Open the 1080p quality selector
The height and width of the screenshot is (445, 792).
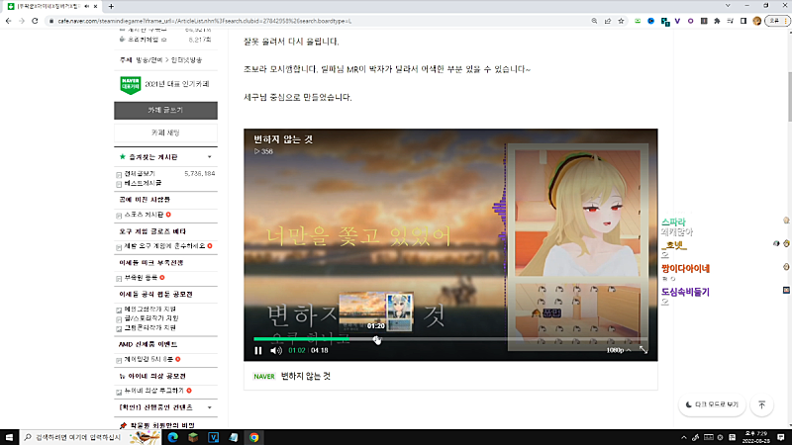619,350
